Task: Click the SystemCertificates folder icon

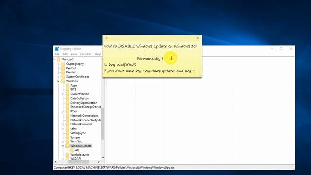Action: coord(63,77)
